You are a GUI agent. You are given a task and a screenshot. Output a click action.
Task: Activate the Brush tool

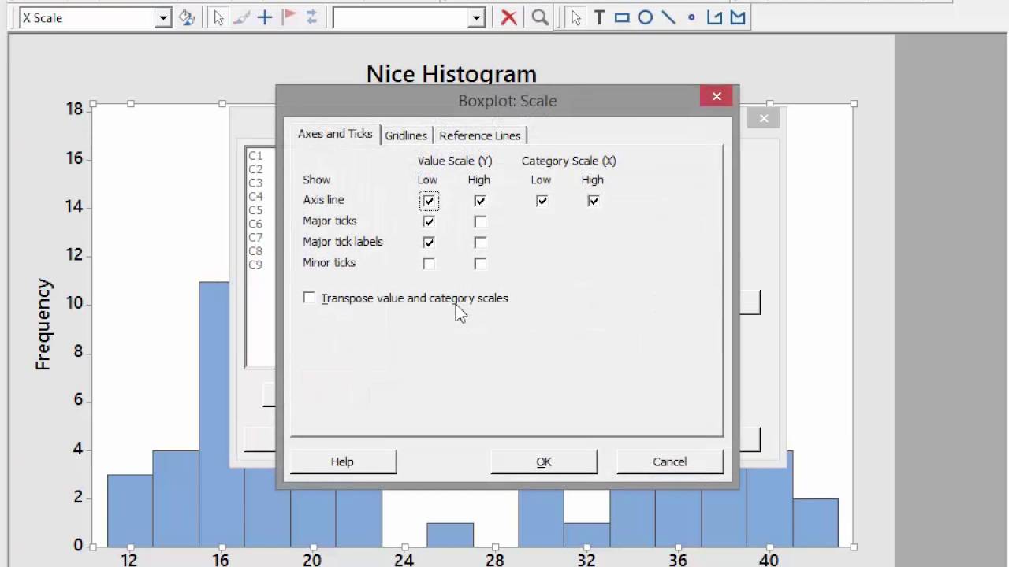(242, 17)
